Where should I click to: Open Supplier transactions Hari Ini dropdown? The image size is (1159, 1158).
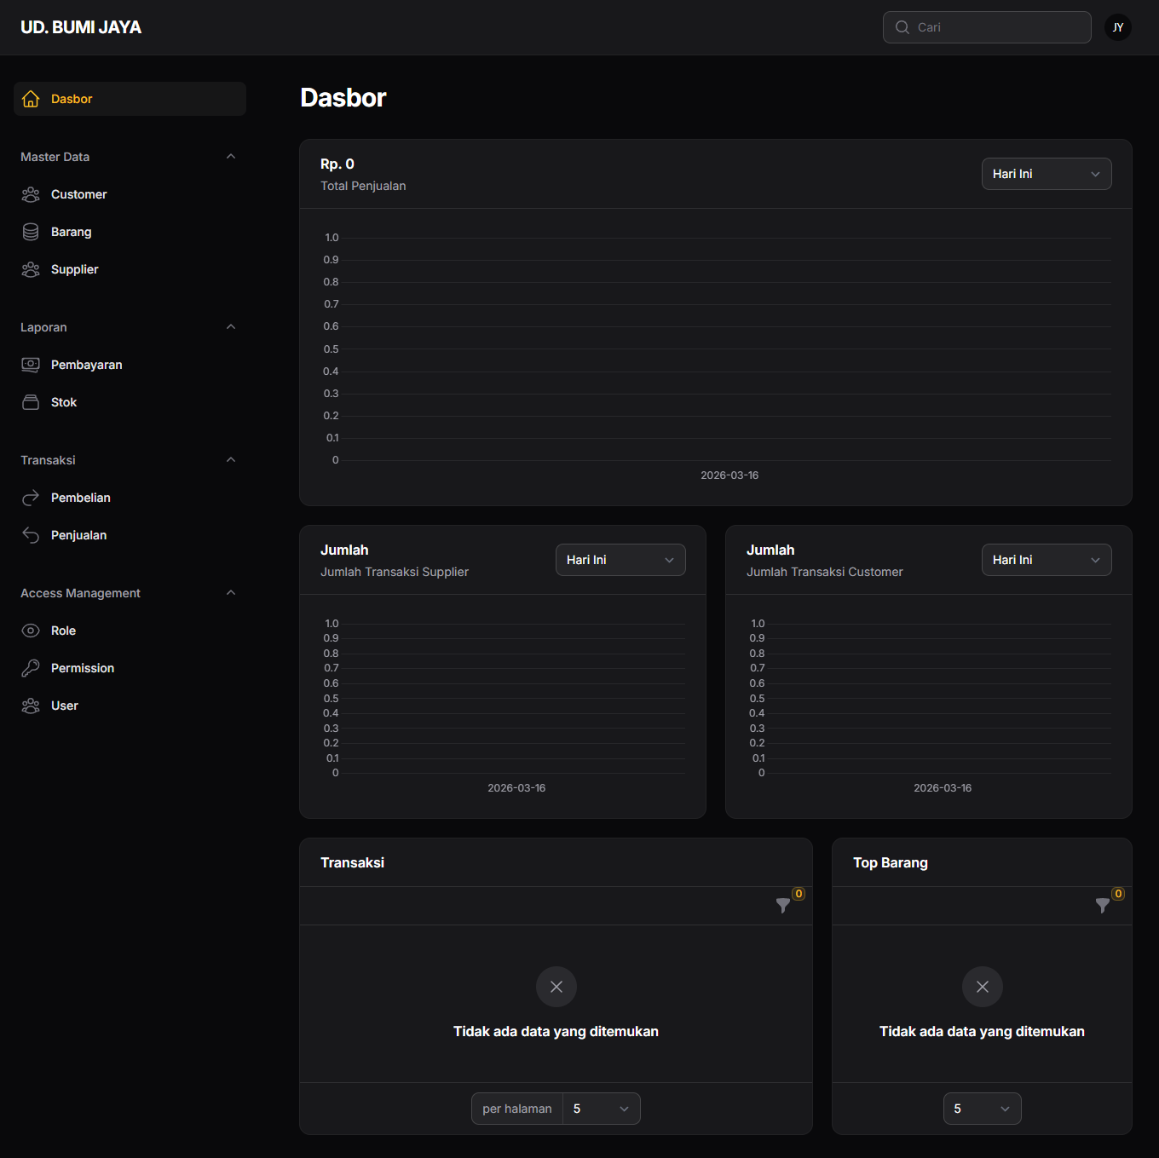(620, 560)
